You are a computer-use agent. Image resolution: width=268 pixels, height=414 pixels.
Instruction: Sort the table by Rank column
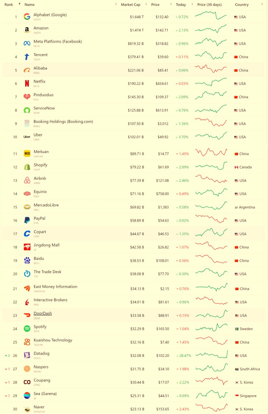tap(9, 5)
